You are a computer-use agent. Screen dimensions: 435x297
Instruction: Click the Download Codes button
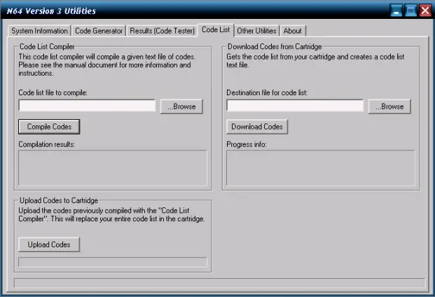257,127
